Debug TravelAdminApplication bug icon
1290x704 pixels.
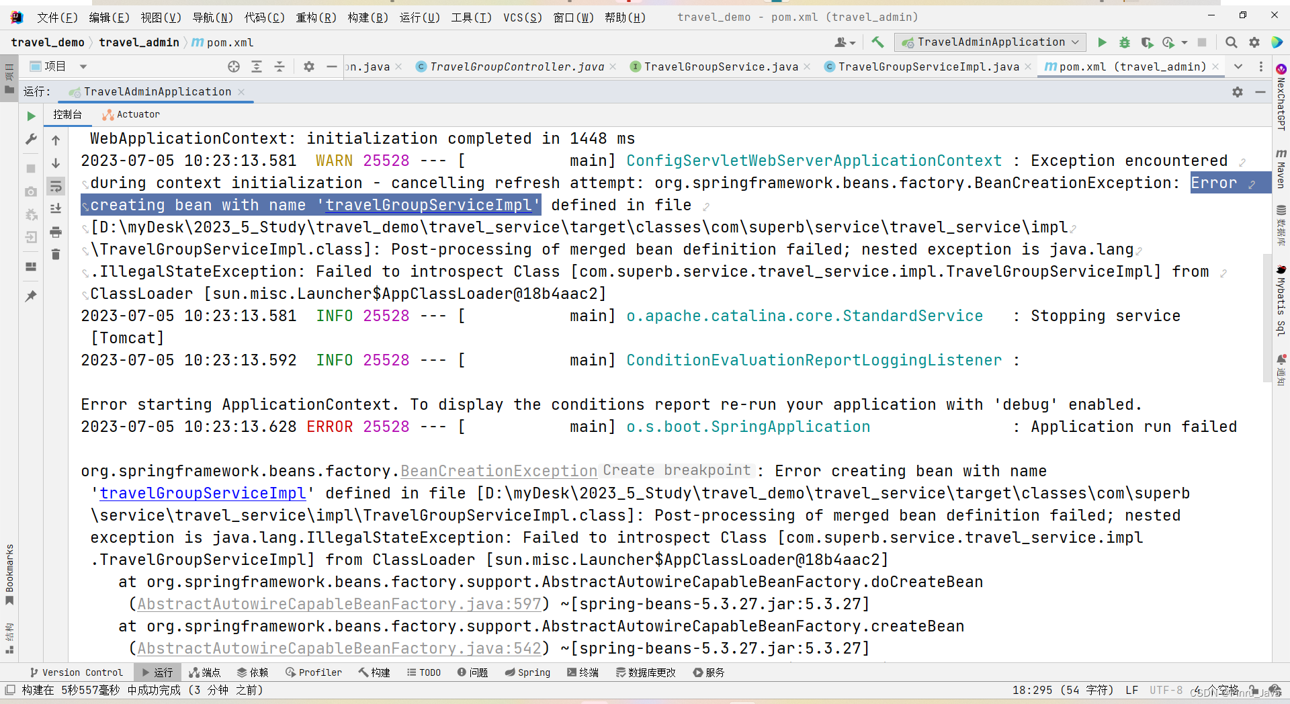pyautogui.click(x=1125, y=42)
